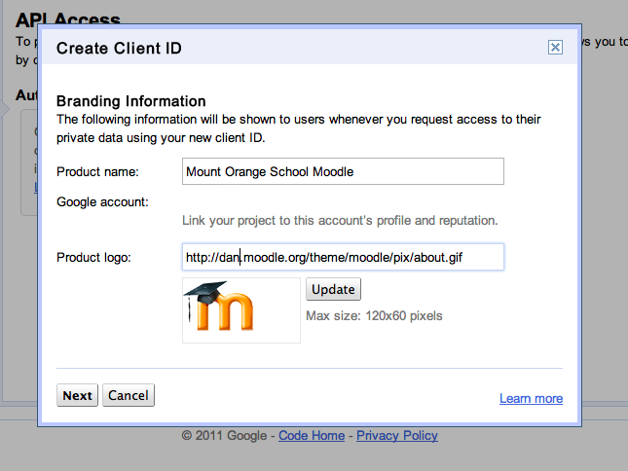Click the API Access heading behind dialog
This screenshot has height=471, width=628.
point(68,19)
